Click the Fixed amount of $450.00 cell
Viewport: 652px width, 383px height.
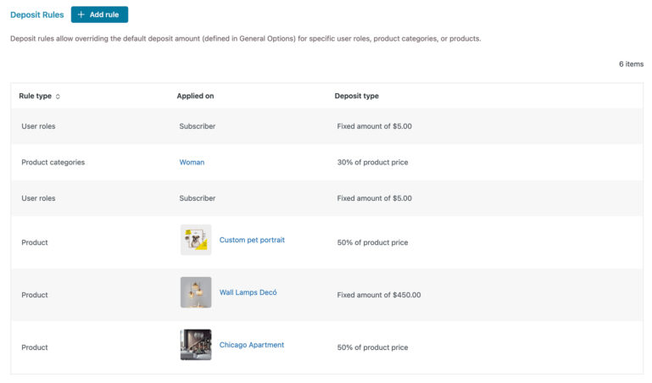tap(379, 295)
